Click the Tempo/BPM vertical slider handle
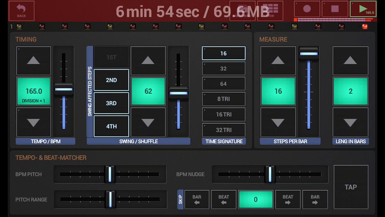 [x=63, y=90]
